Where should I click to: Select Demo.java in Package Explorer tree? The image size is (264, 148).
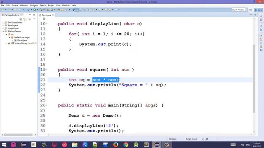coord(22,40)
